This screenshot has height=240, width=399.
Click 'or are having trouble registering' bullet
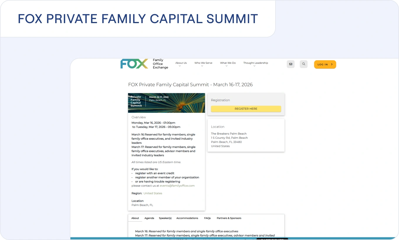point(158,182)
